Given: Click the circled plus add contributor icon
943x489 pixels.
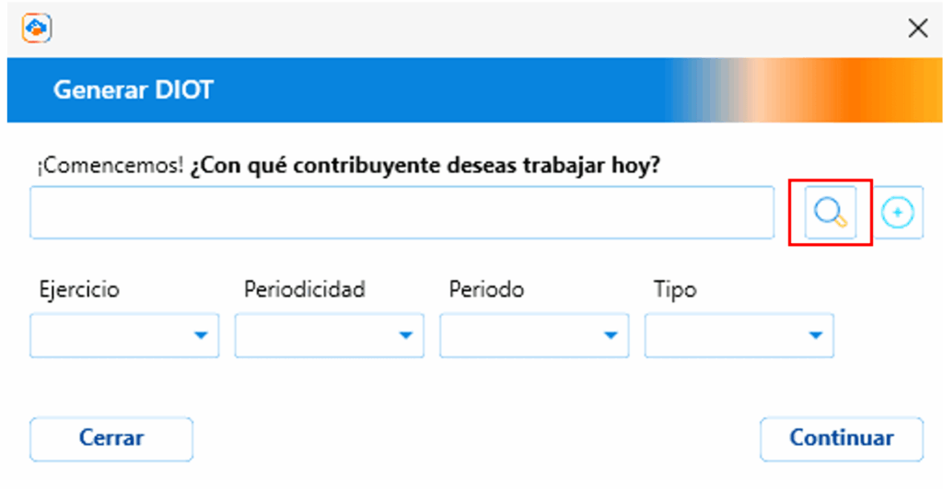Looking at the screenshot, I should [x=898, y=213].
